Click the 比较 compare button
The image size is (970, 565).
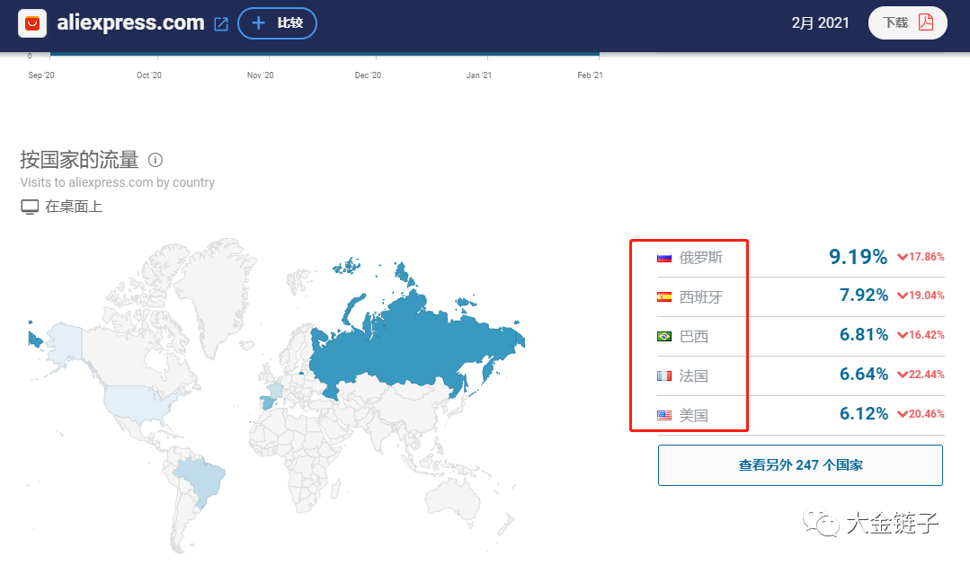pos(277,23)
